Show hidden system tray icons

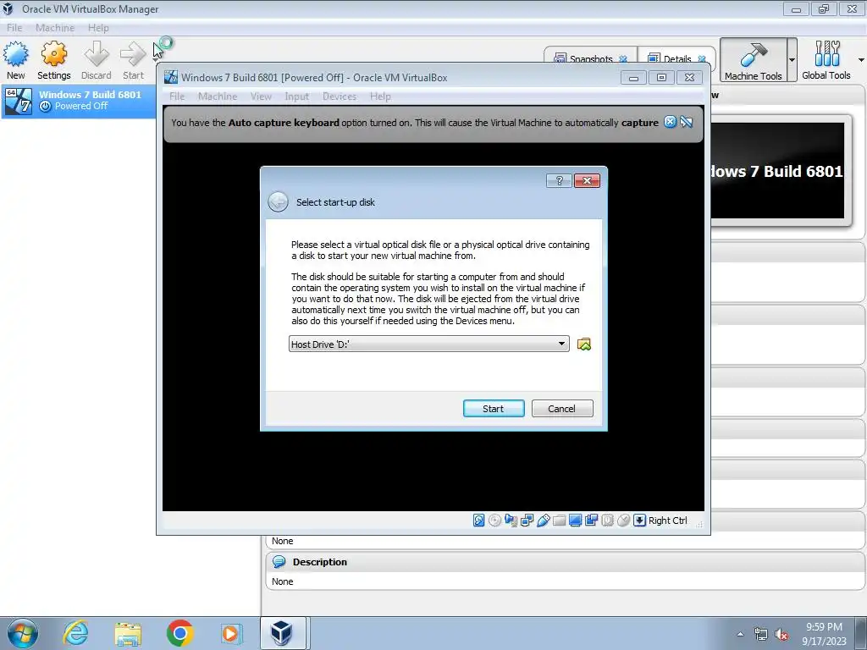[740, 634]
